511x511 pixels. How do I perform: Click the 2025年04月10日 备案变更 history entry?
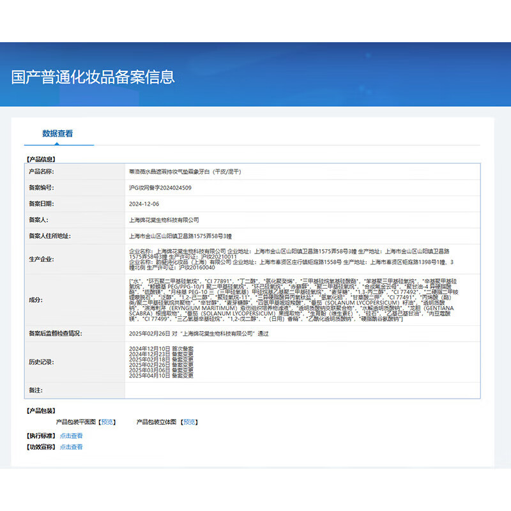[x=161, y=376]
